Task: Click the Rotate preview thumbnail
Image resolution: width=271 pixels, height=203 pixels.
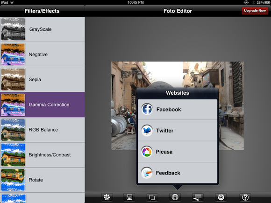Action: pyautogui.click(x=13, y=180)
